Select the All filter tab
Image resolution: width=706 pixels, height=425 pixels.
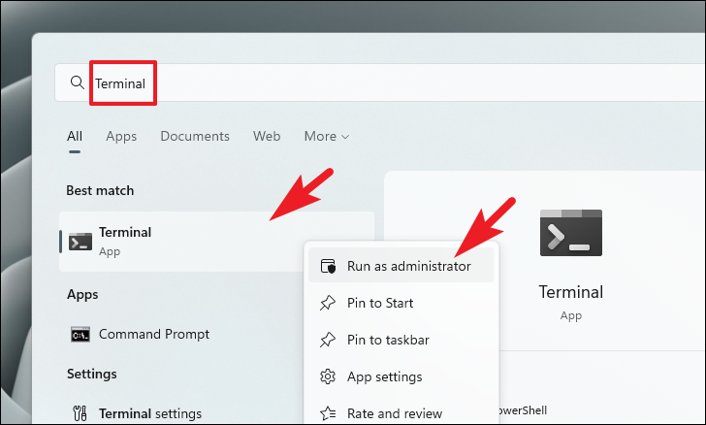tap(75, 136)
